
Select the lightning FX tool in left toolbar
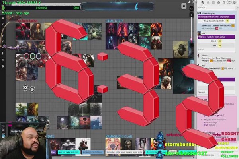point(3,35)
